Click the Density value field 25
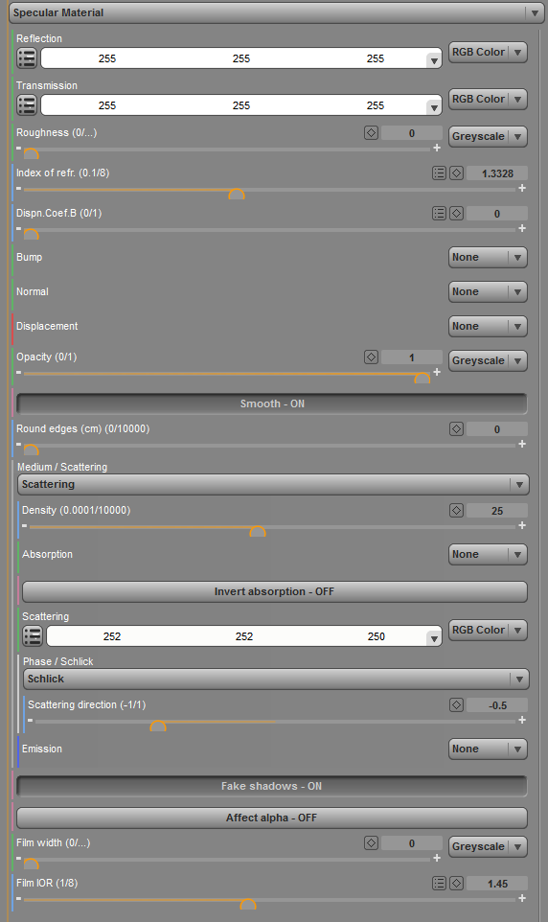The width and height of the screenshot is (548, 922). [497, 511]
